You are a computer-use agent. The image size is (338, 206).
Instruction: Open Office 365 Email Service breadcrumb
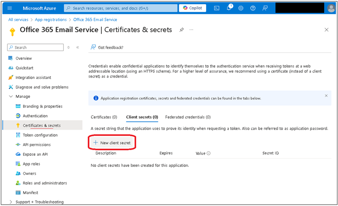point(95,20)
